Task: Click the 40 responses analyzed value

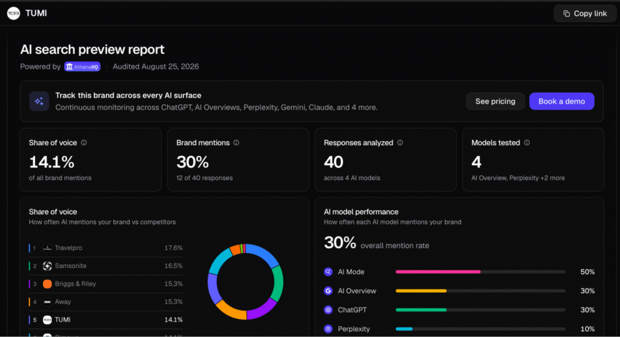Action: 334,162
